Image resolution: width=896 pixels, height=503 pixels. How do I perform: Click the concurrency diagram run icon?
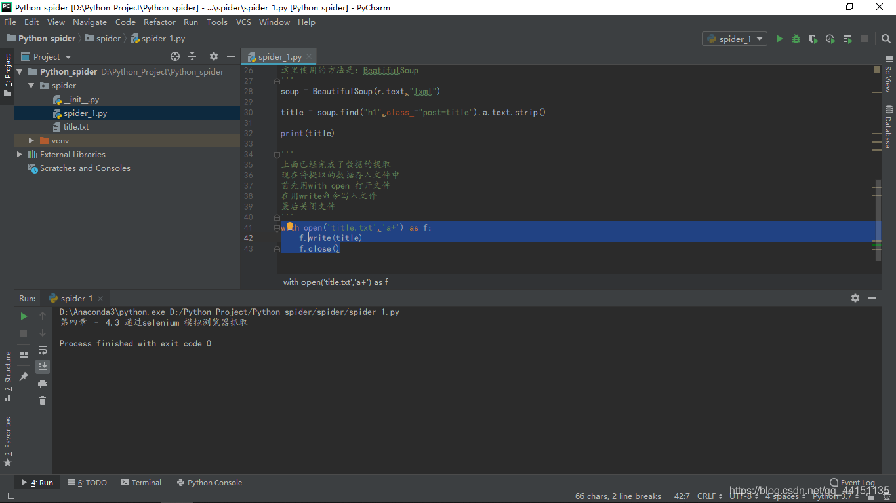847,39
